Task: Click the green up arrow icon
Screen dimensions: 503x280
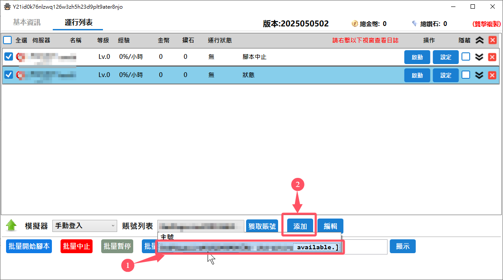Action: pyautogui.click(x=11, y=225)
